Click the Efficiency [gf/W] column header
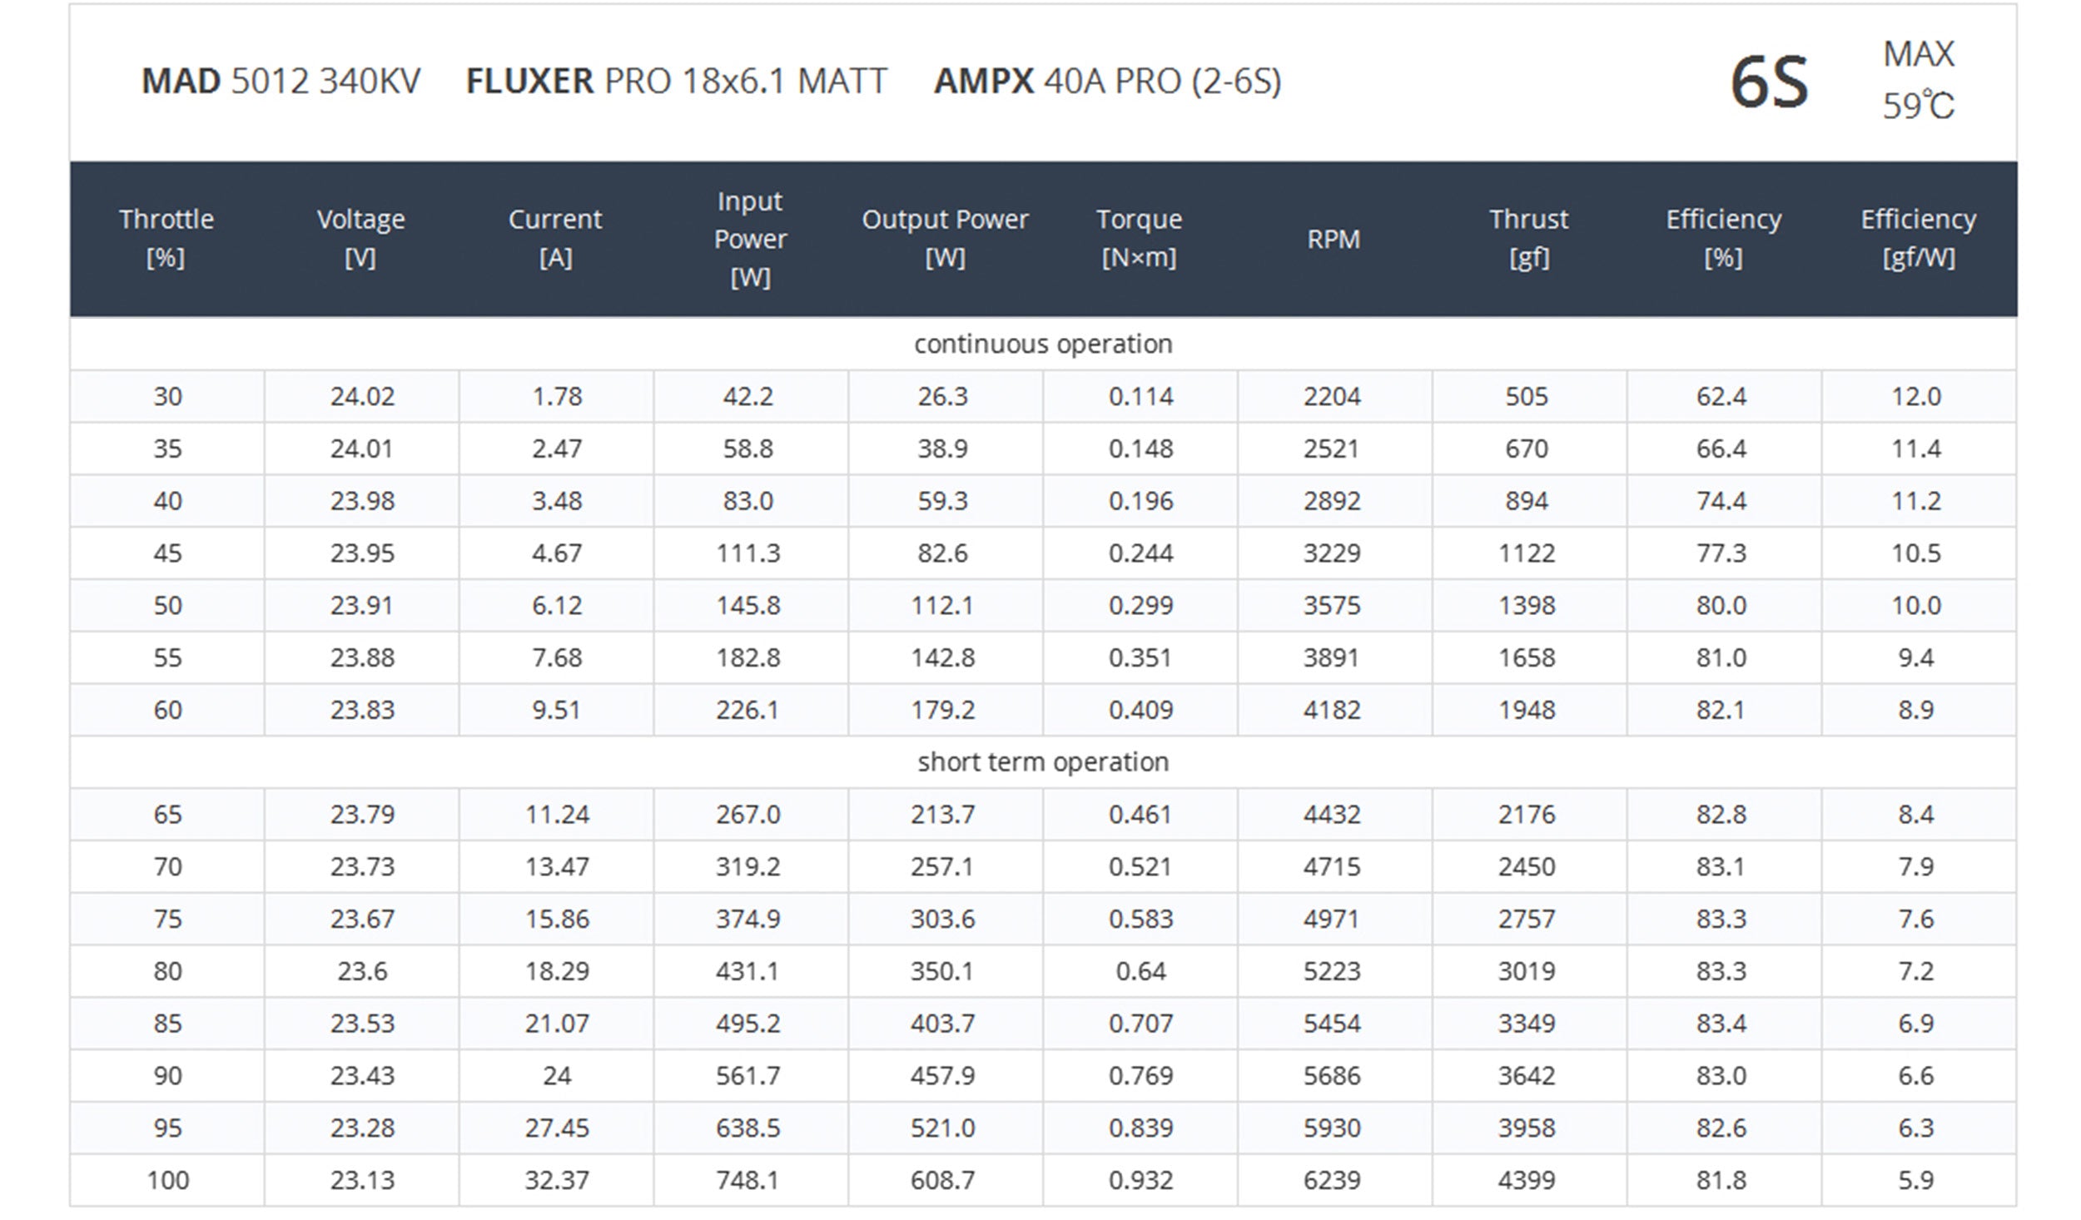The height and width of the screenshot is (1220, 2081). click(x=1918, y=239)
